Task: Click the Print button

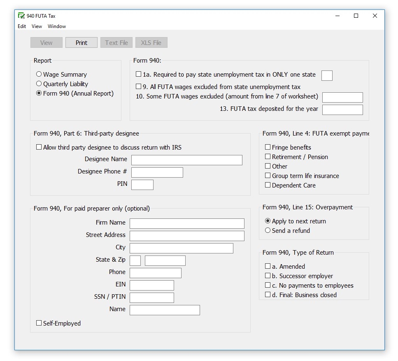Action: click(x=81, y=42)
